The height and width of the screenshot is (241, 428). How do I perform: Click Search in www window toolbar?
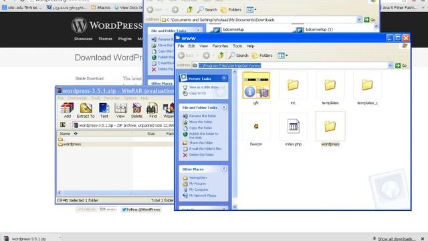(x=239, y=56)
